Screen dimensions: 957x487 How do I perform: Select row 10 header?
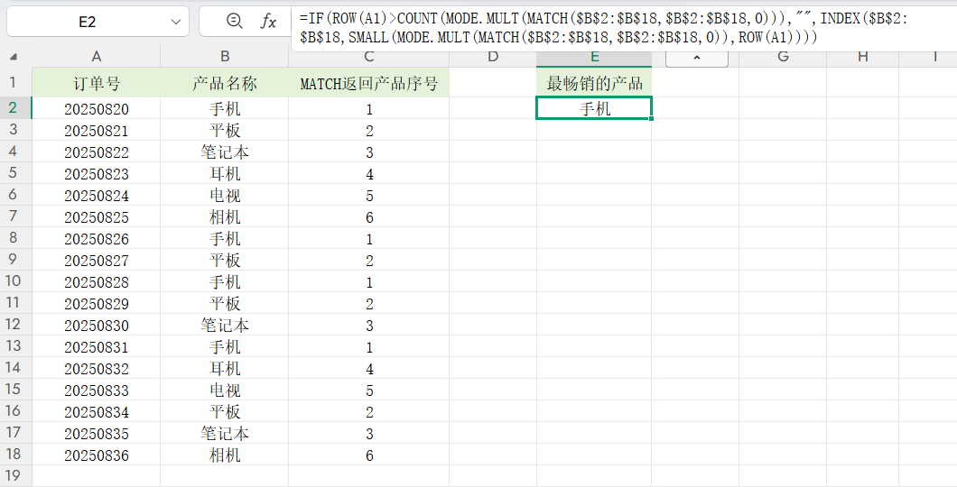15,282
